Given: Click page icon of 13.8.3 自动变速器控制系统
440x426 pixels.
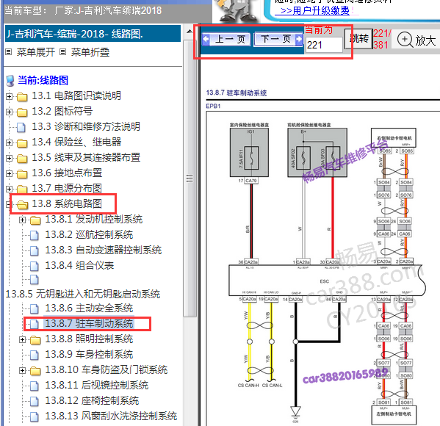Looking at the screenshot, I should pos(35,250).
